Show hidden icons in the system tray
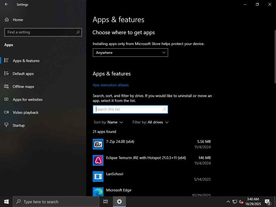The width and height of the screenshot is (276, 207). [x=228, y=202]
